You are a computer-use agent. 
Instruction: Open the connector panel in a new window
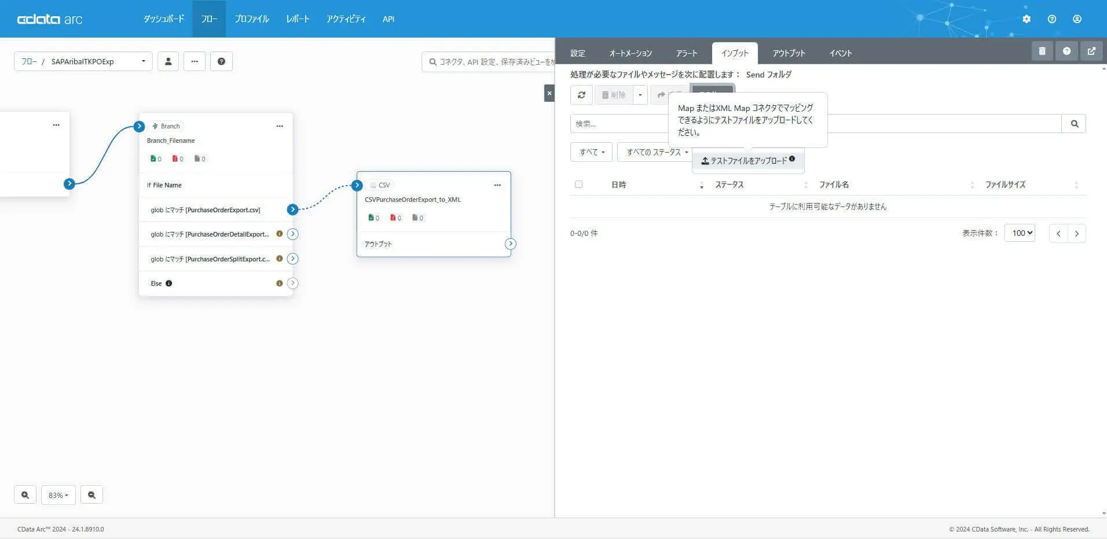(1091, 51)
